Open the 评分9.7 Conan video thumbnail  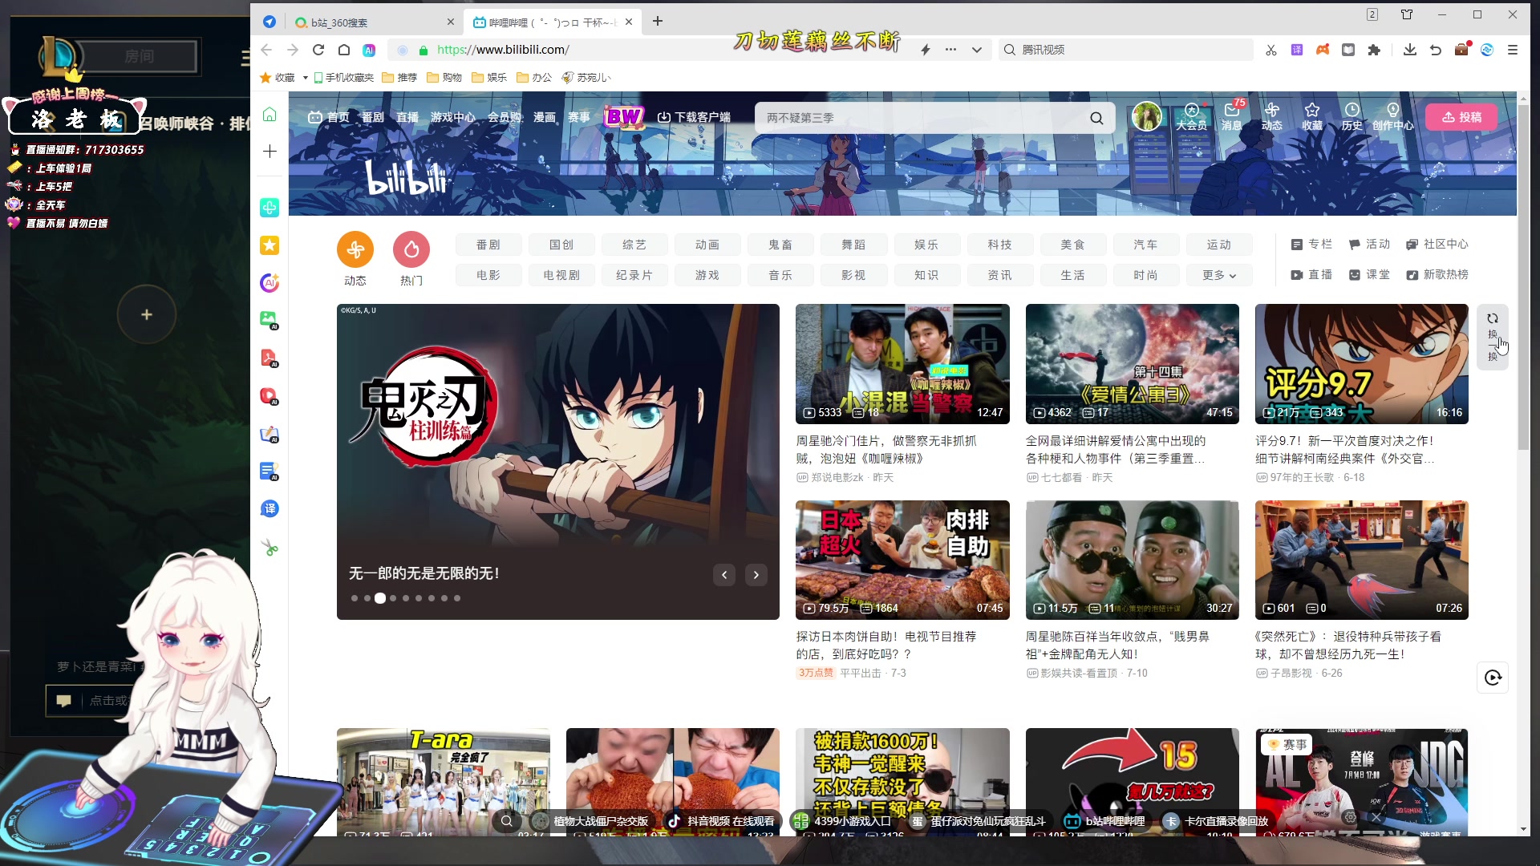click(x=1361, y=363)
